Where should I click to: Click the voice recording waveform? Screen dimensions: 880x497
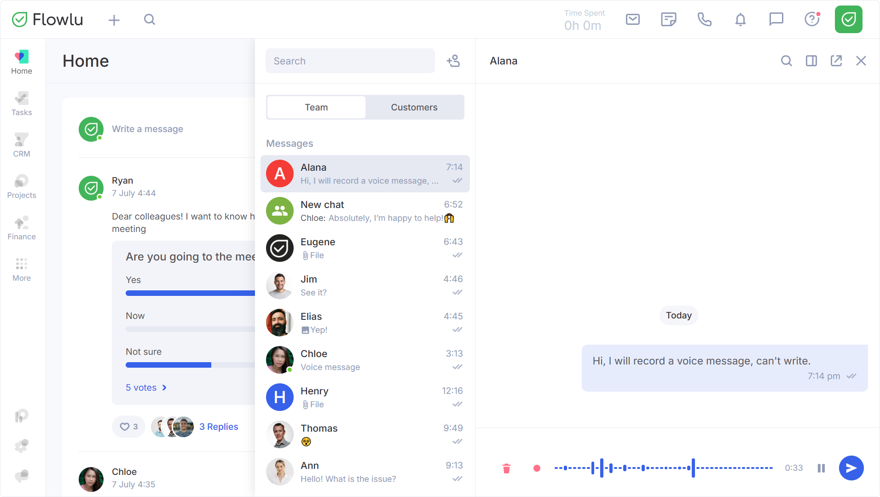coord(664,468)
